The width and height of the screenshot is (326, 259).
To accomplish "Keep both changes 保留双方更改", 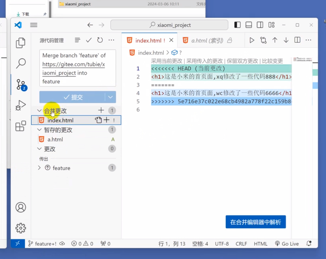I will click(x=242, y=61).
